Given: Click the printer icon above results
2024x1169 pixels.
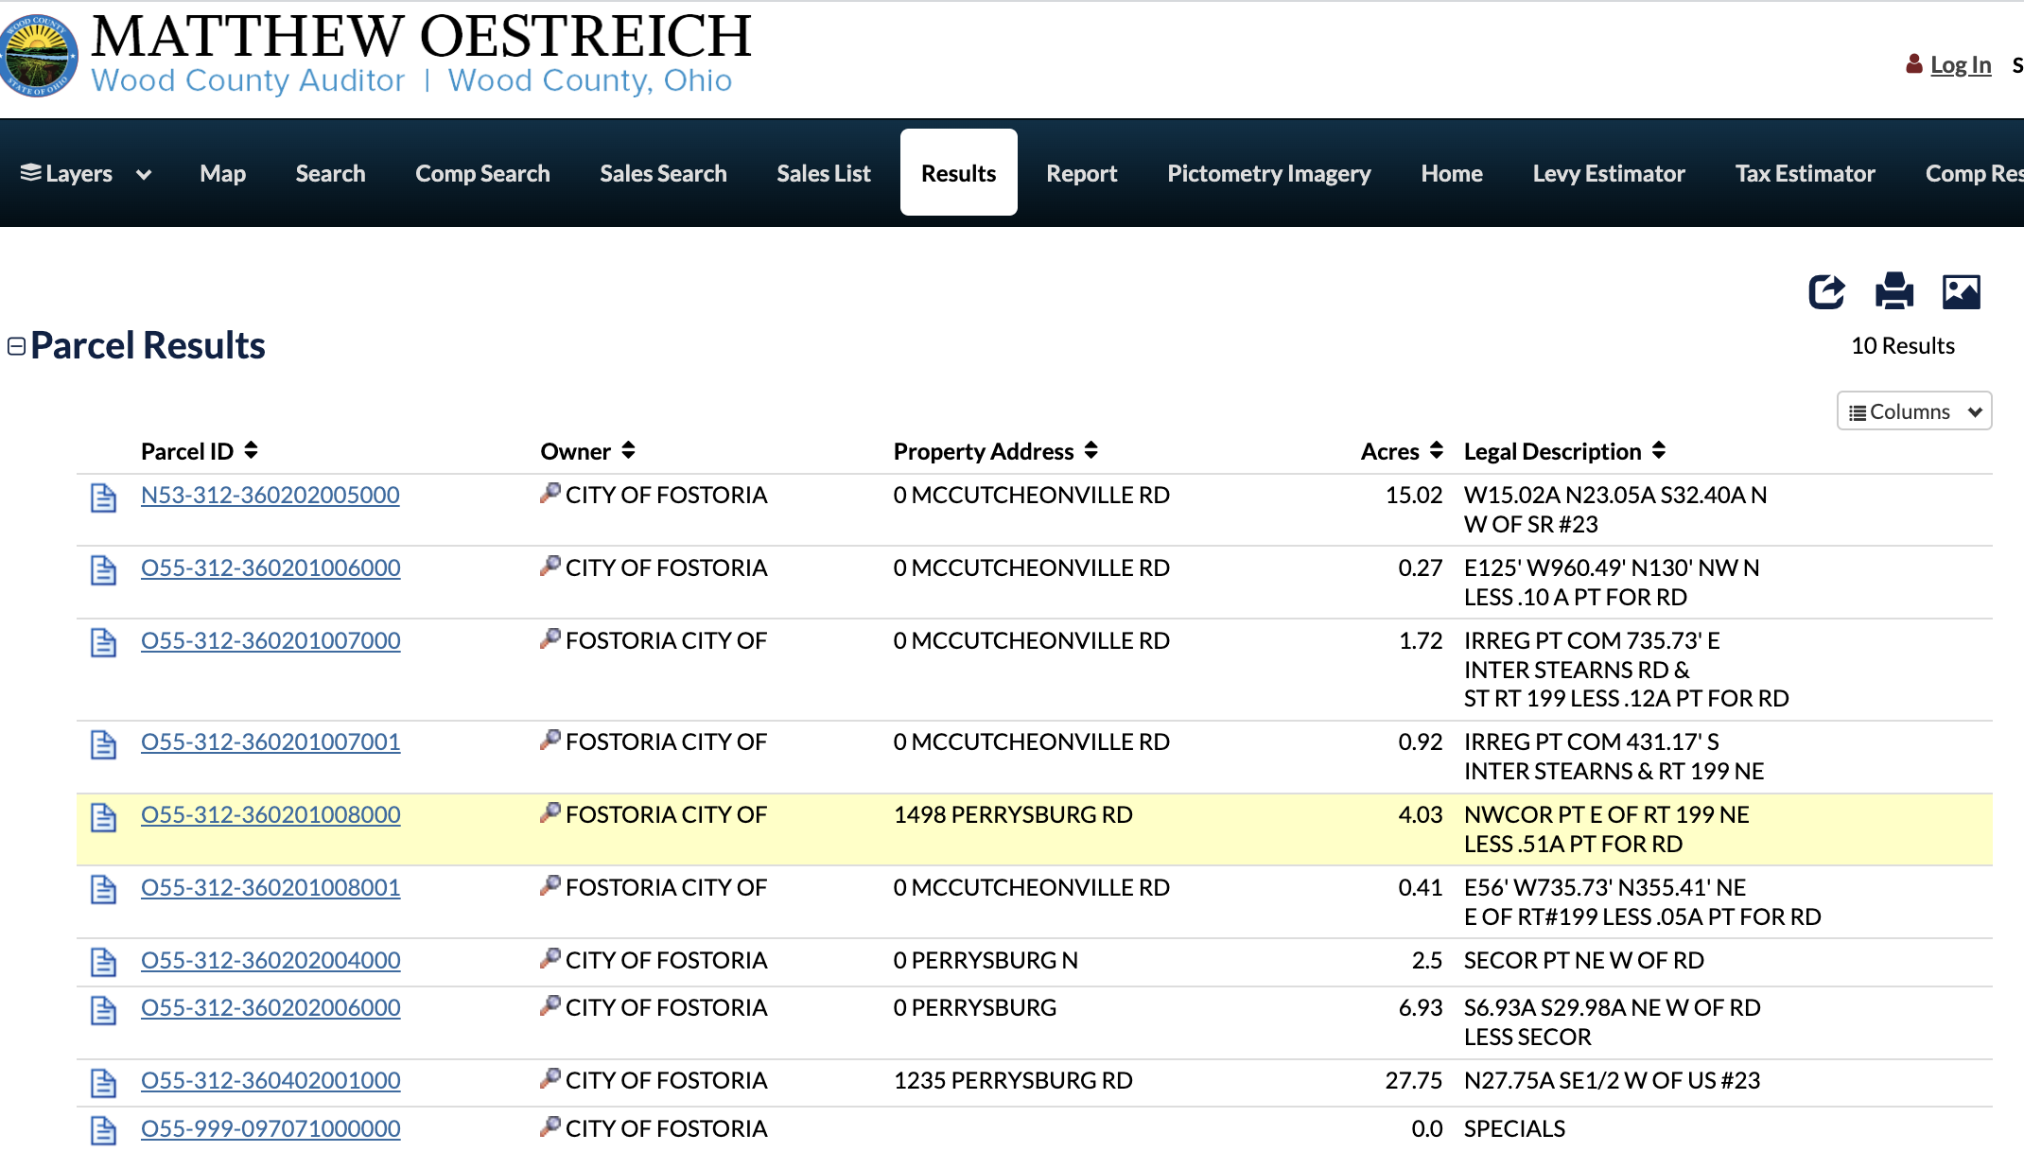Looking at the screenshot, I should pyautogui.click(x=1894, y=291).
